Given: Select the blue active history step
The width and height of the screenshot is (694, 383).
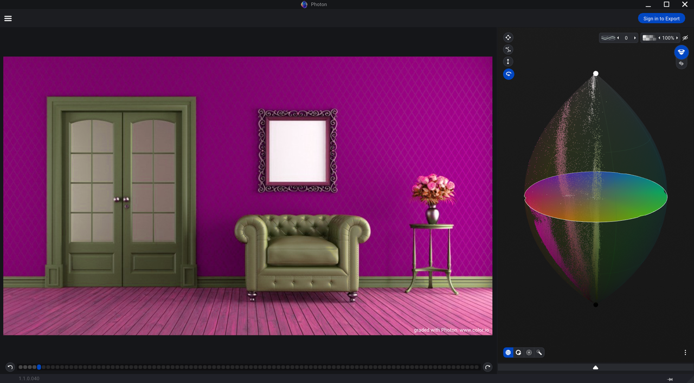Looking at the screenshot, I should coord(39,367).
